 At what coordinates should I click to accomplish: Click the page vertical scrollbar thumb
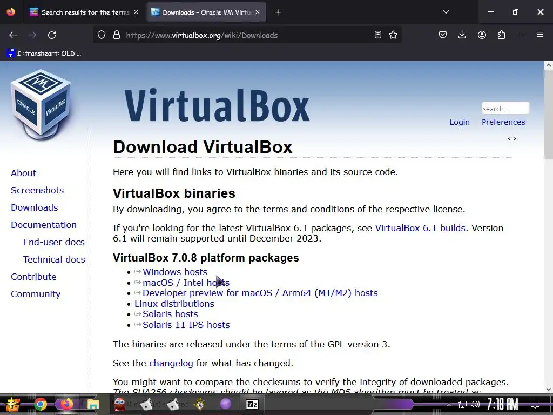[549, 115]
